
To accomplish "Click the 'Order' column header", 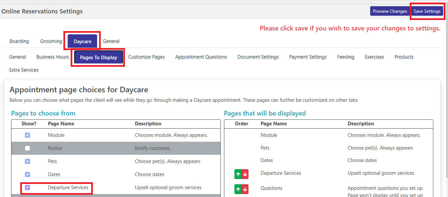I will pyautogui.click(x=242, y=124).
